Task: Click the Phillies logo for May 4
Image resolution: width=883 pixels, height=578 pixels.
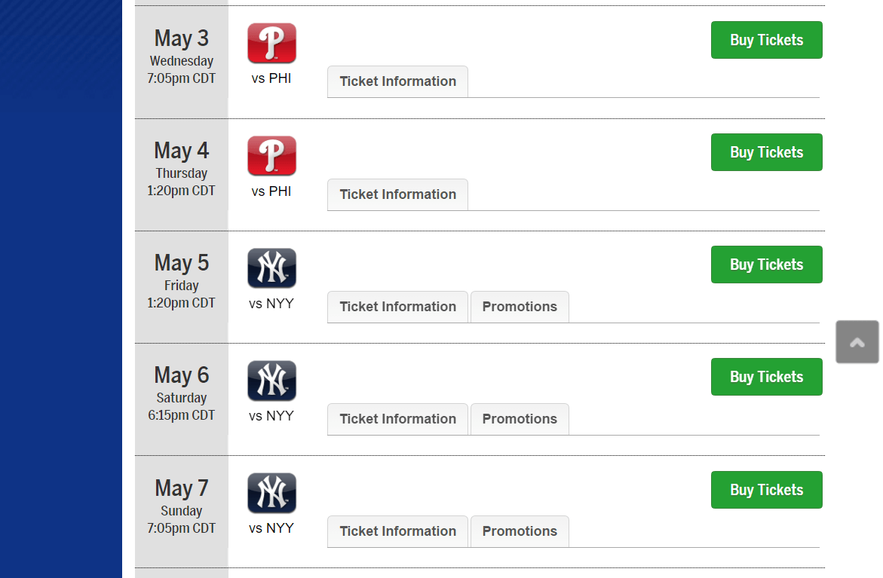Action: (271, 156)
